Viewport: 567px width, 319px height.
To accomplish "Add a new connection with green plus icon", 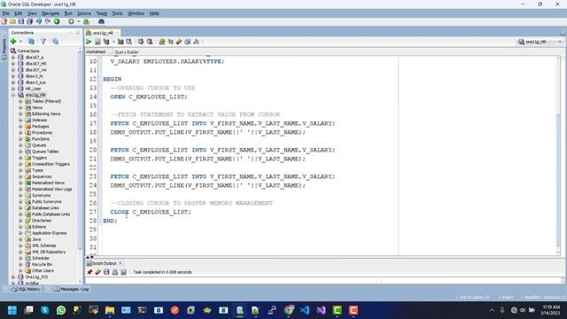I will [x=13, y=42].
